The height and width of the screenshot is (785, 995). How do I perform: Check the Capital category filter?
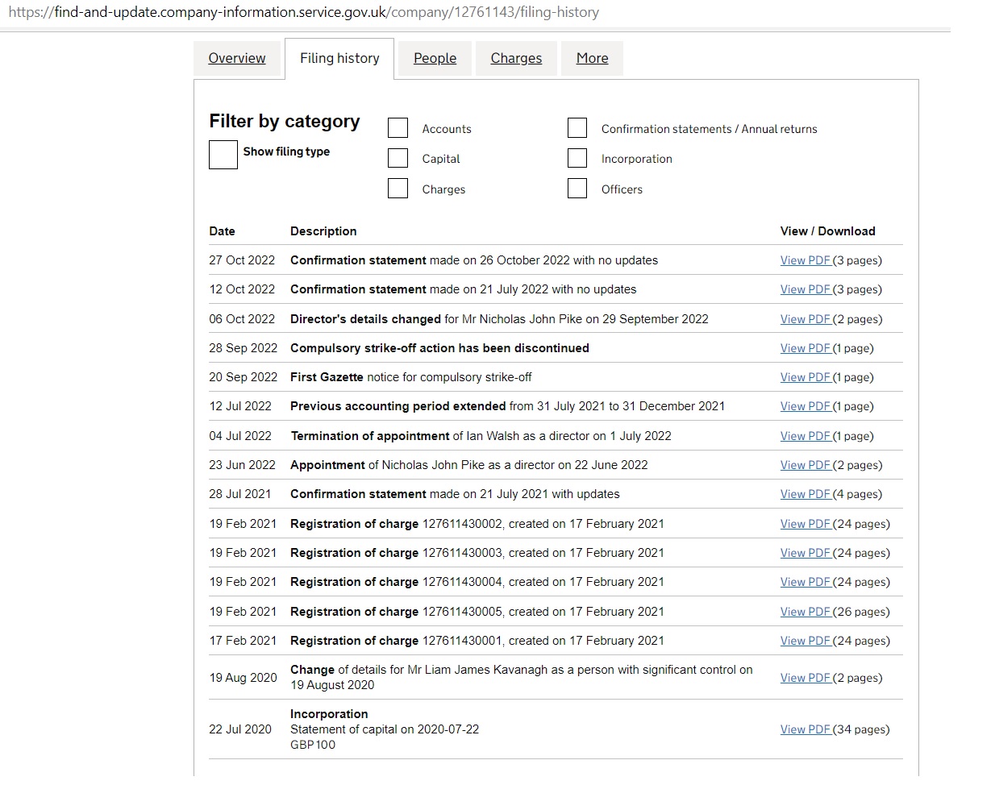click(x=398, y=158)
